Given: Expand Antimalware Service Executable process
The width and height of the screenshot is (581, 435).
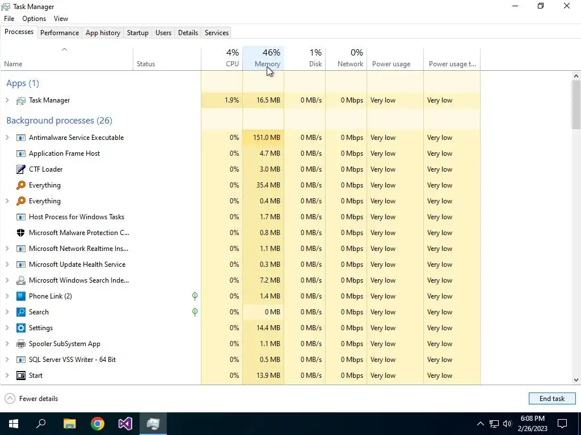Looking at the screenshot, I should click(7, 138).
